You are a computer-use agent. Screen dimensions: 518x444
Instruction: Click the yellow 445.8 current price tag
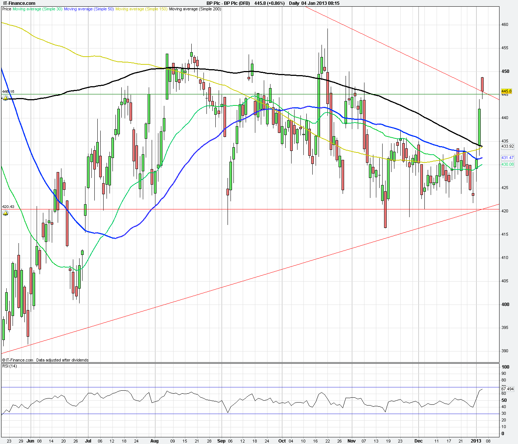point(507,91)
